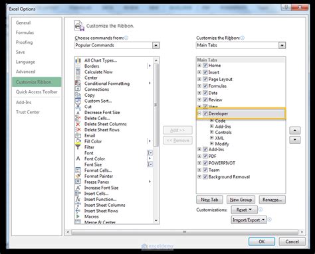The image size is (315, 254).
Task: Select the Decrease Font Size icon
Action: [x=78, y=113]
